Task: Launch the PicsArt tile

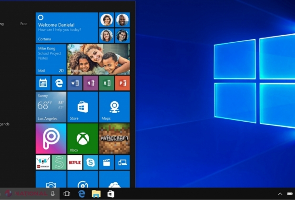Action: pyautogui.click(x=51, y=139)
